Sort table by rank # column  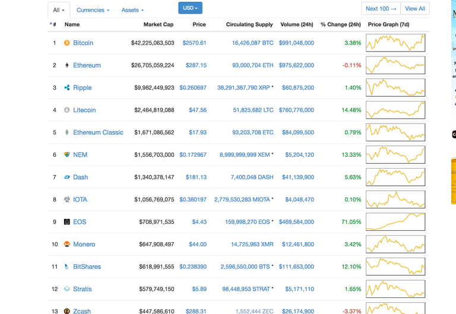[x=55, y=24]
